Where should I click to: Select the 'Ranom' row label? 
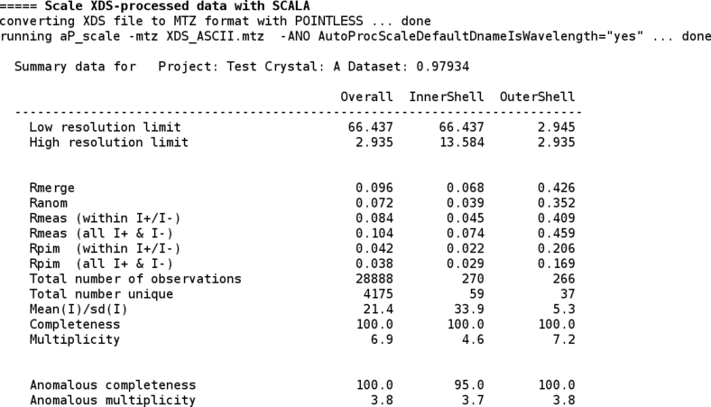point(49,203)
